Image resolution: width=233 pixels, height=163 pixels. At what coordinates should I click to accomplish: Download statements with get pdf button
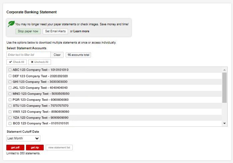click(15, 147)
